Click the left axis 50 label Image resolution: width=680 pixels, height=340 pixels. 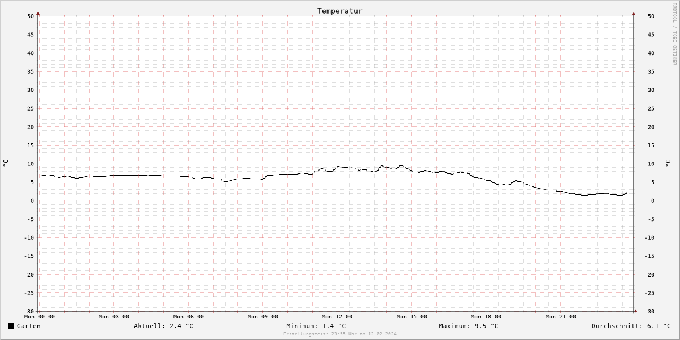31,16
